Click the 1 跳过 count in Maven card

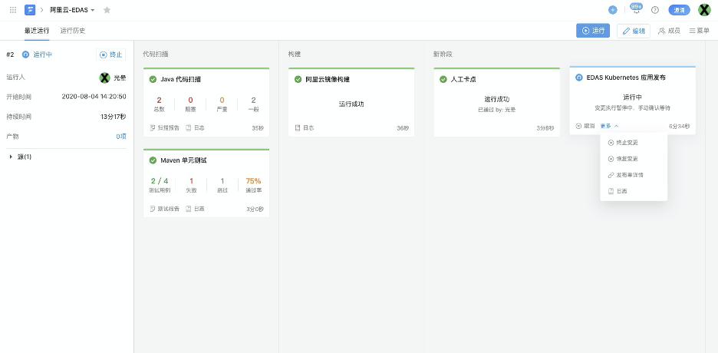coord(222,181)
